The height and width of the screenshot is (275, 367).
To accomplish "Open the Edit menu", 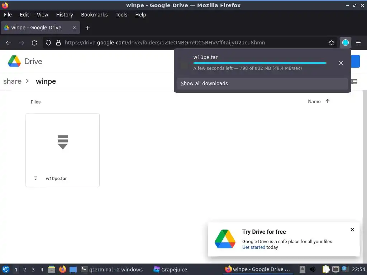I will point(24,15).
